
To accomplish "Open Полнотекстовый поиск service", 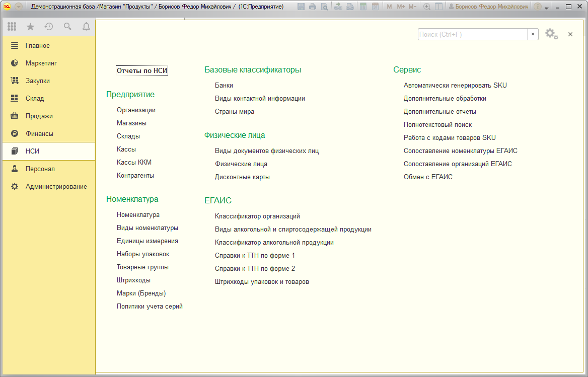I will tap(437, 125).
